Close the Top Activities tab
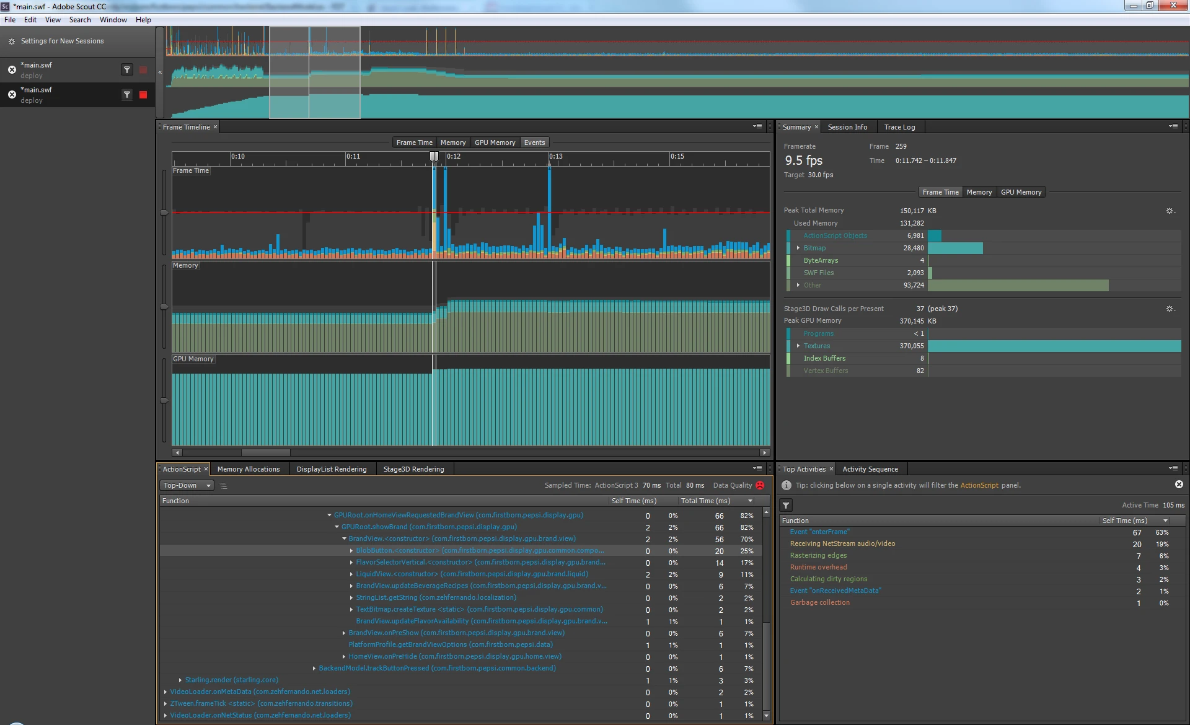Screen dimensions: 1190x725 pyautogui.click(x=831, y=469)
